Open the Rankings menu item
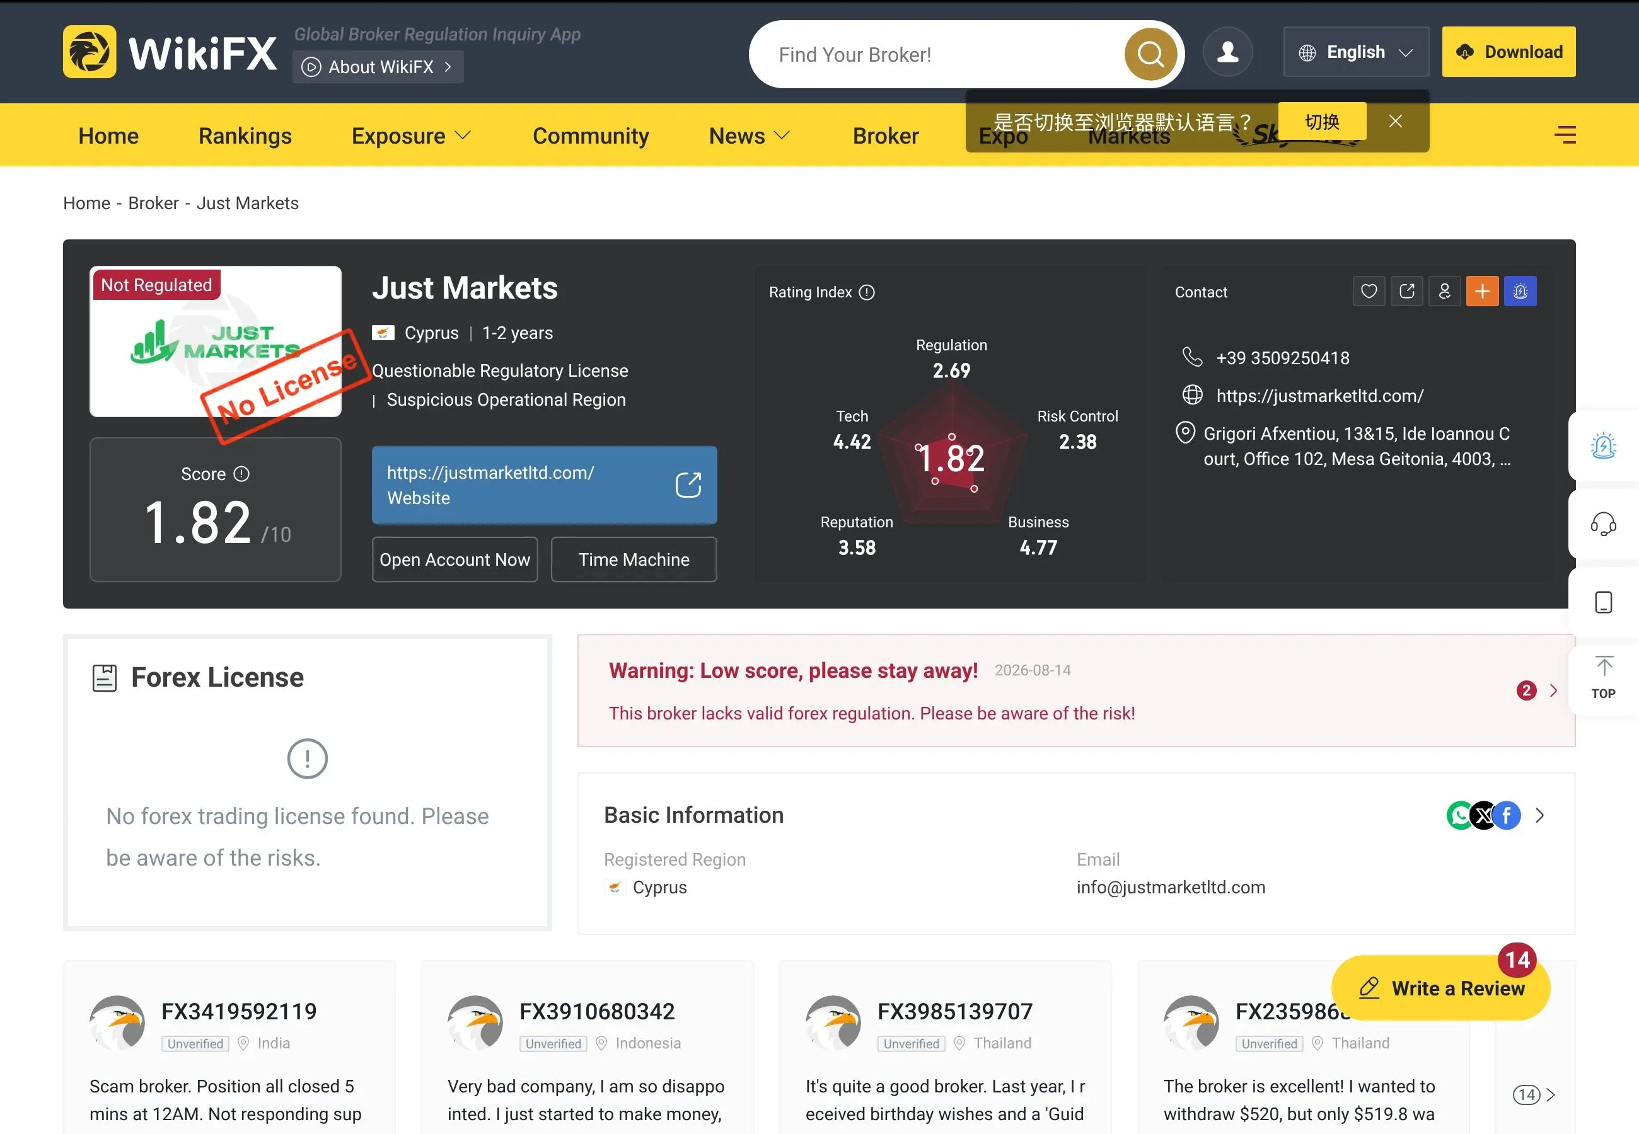Viewport: 1639px width, 1134px height. 245,135
